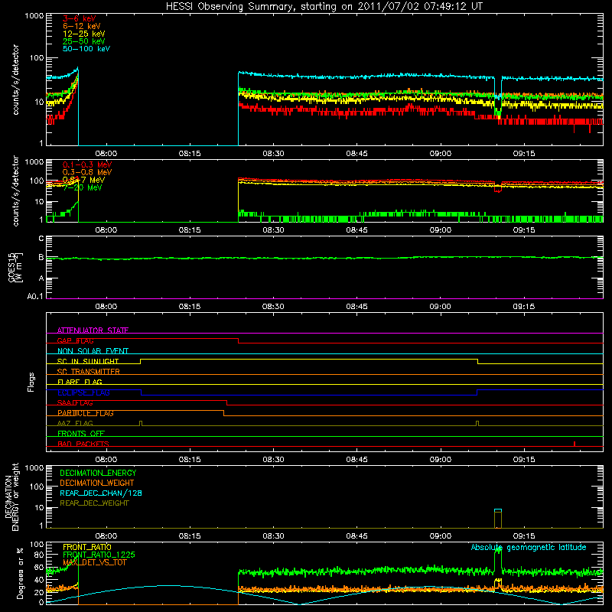
Task: Click the DECIMATION_WEIGHT legend label
Action: (x=97, y=483)
